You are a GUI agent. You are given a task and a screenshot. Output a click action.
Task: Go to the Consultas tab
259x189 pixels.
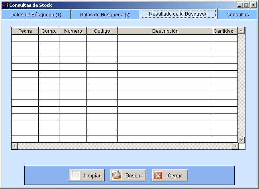pyautogui.click(x=237, y=14)
